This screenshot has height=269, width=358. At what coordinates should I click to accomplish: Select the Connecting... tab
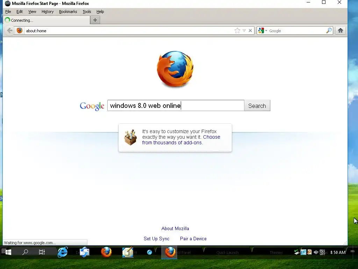47,20
